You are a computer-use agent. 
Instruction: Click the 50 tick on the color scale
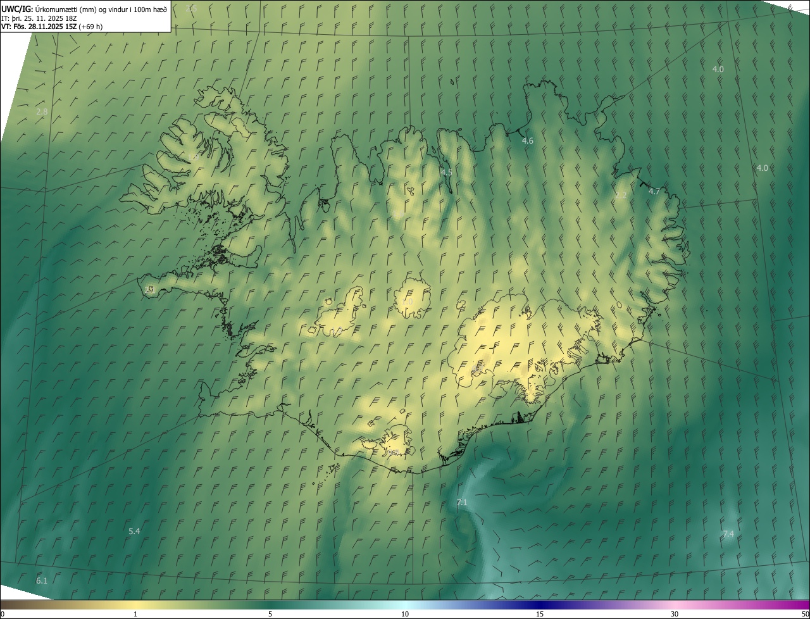coord(805,614)
